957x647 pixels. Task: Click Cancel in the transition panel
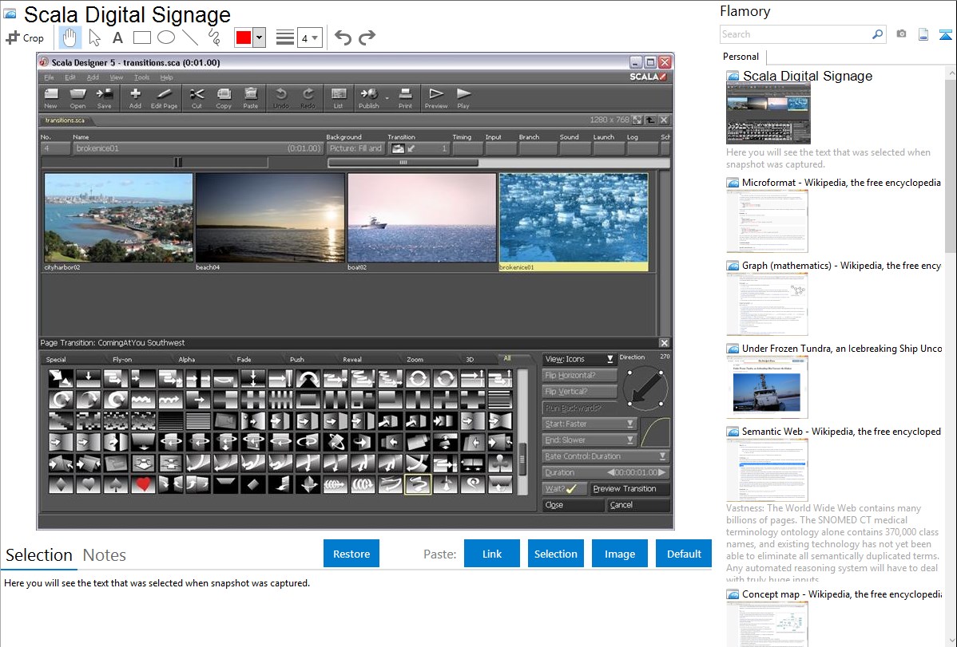coord(638,505)
